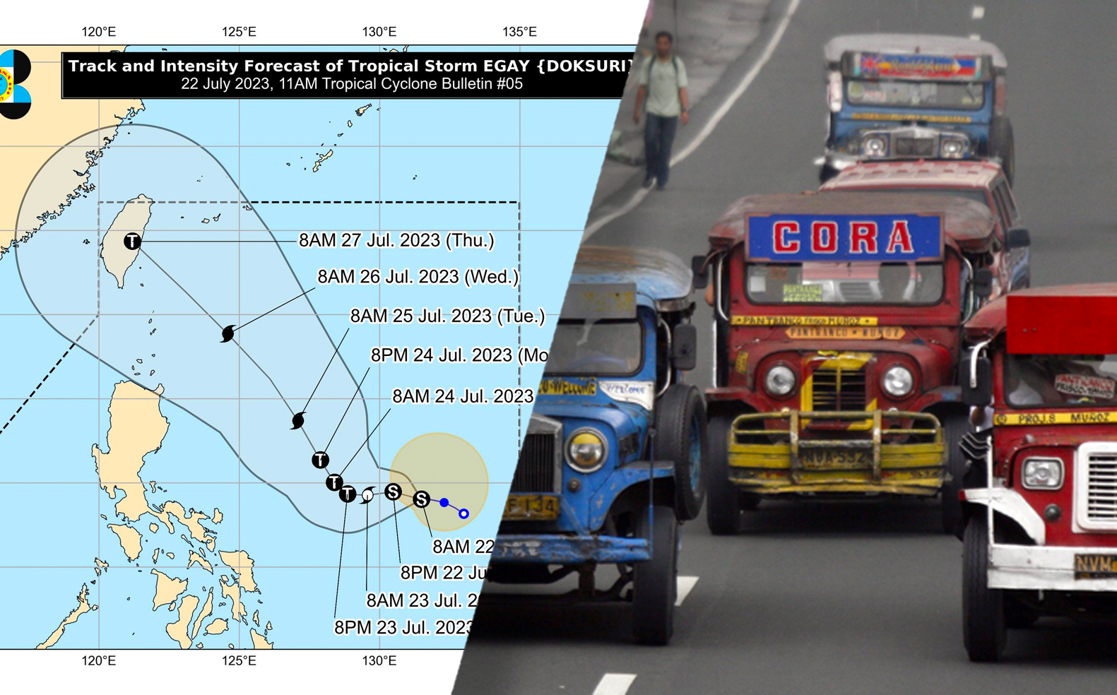Click the typhoon symbol for 25 Jul forecast
Viewport: 1117px width, 695px height.
pyautogui.click(x=298, y=421)
